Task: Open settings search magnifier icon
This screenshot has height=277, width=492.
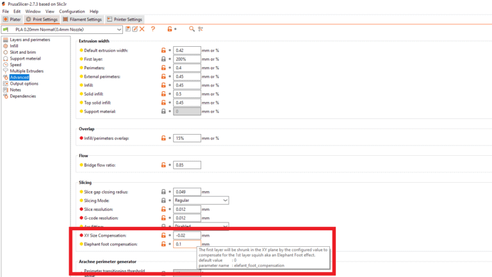Action: coord(192,29)
